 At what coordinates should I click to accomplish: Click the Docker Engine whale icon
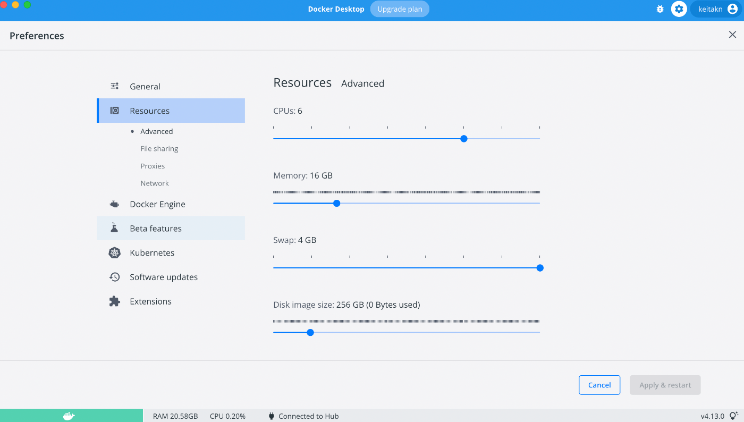pos(114,204)
